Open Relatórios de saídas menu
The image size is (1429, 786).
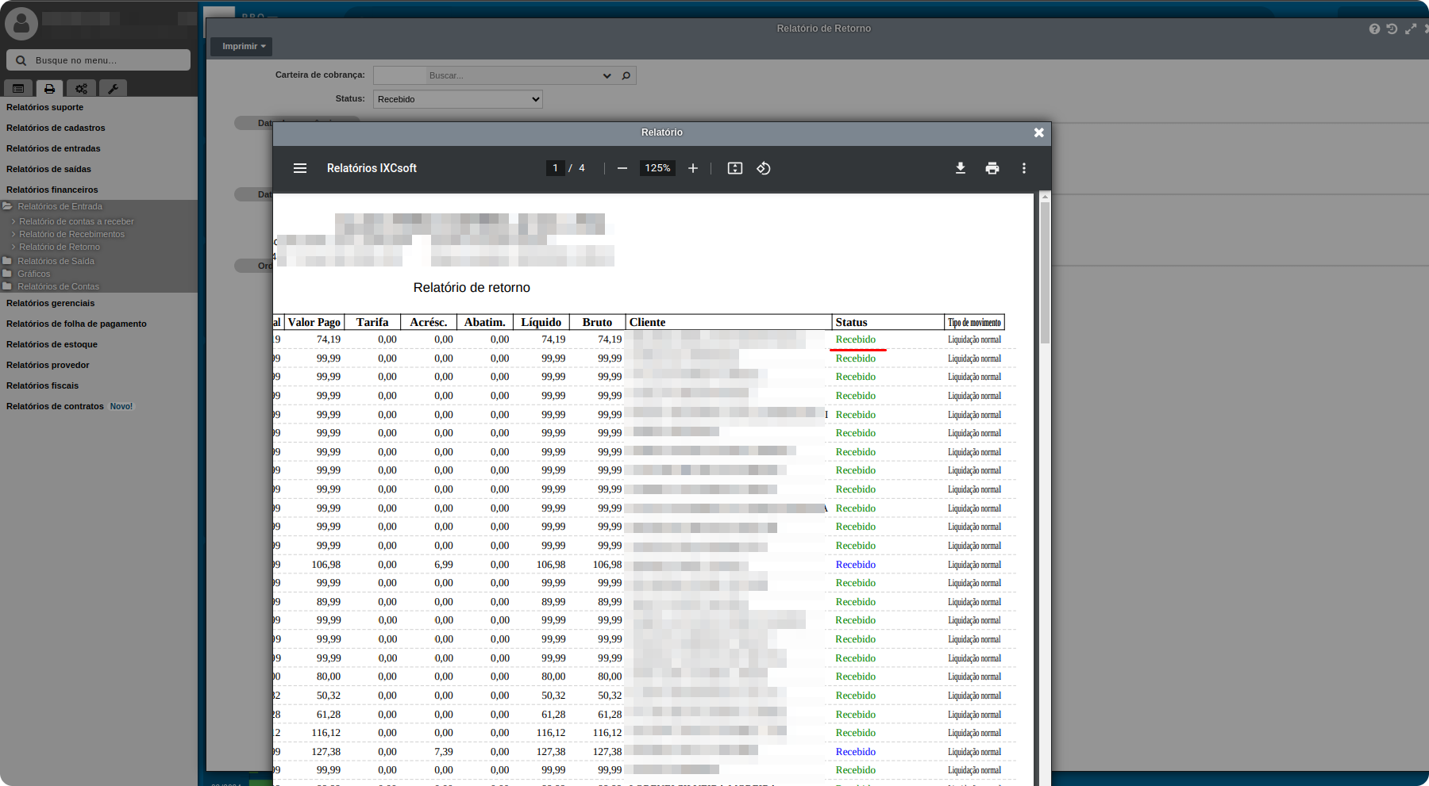click(x=48, y=169)
